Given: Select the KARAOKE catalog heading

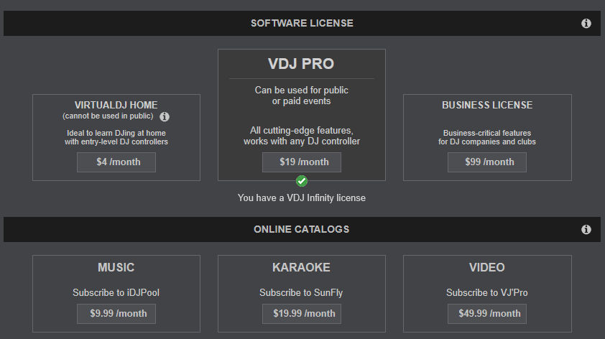Looking at the screenshot, I should tap(302, 267).
